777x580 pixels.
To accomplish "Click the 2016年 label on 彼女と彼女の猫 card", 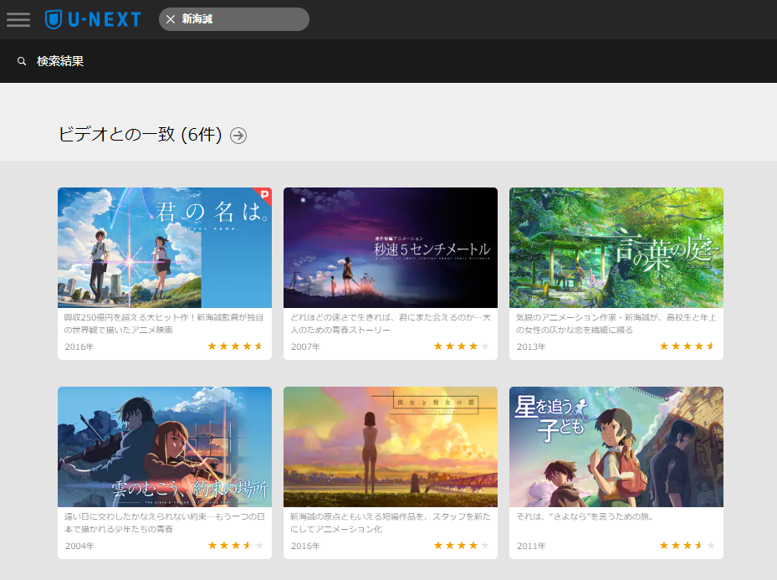I will coord(305,547).
